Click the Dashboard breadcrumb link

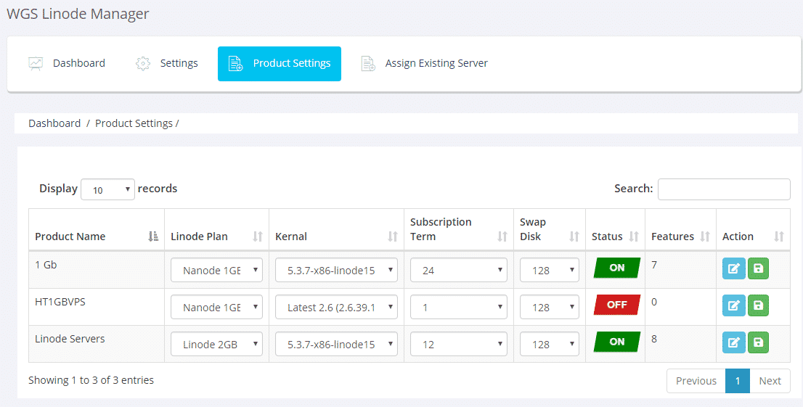click(x=54, y=123)
